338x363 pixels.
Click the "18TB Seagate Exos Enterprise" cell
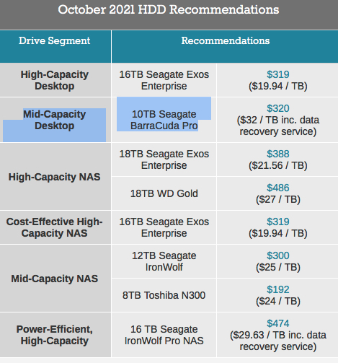(164, 159)
